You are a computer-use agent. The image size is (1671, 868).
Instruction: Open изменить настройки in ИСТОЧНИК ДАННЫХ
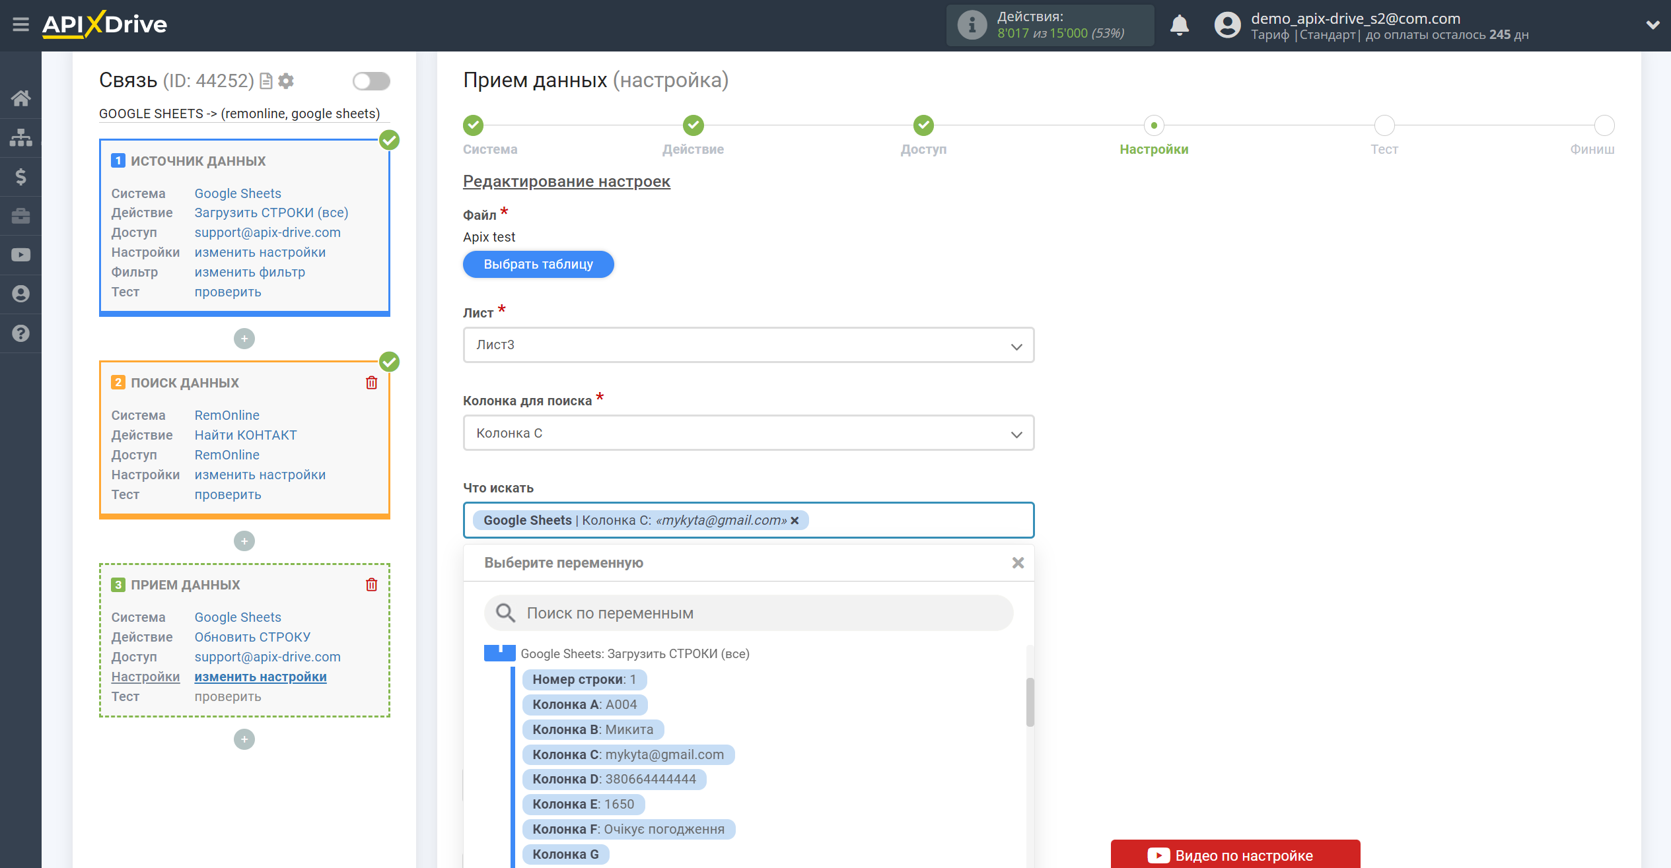[260, 253]
